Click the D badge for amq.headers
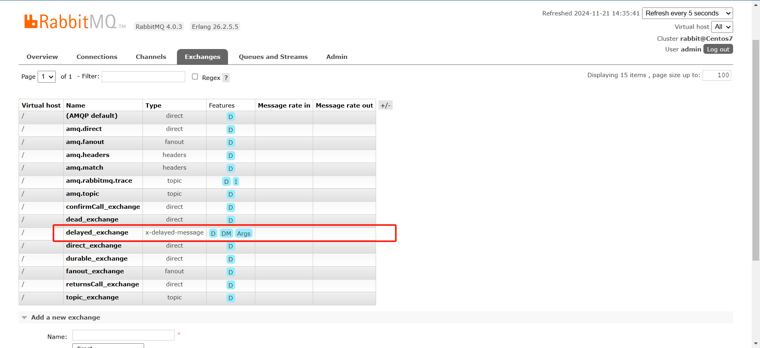The height and width of the screenshot is (348, 760). [x=231, y=156]
